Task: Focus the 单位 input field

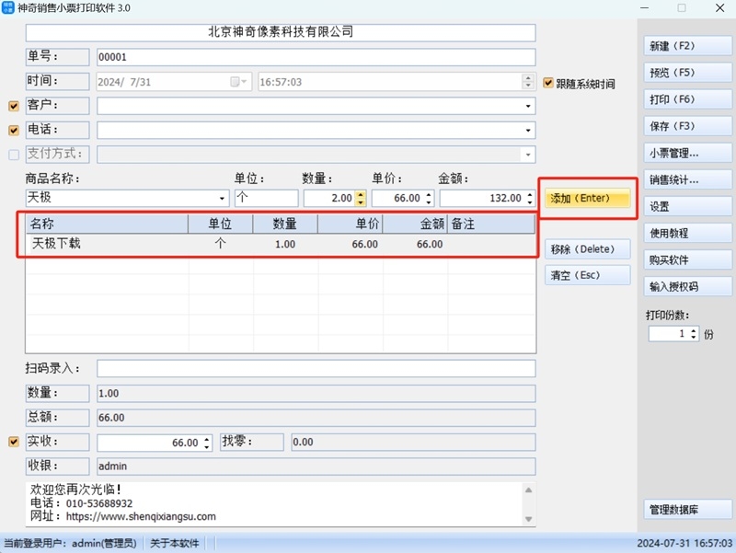Action: point(266,198)
